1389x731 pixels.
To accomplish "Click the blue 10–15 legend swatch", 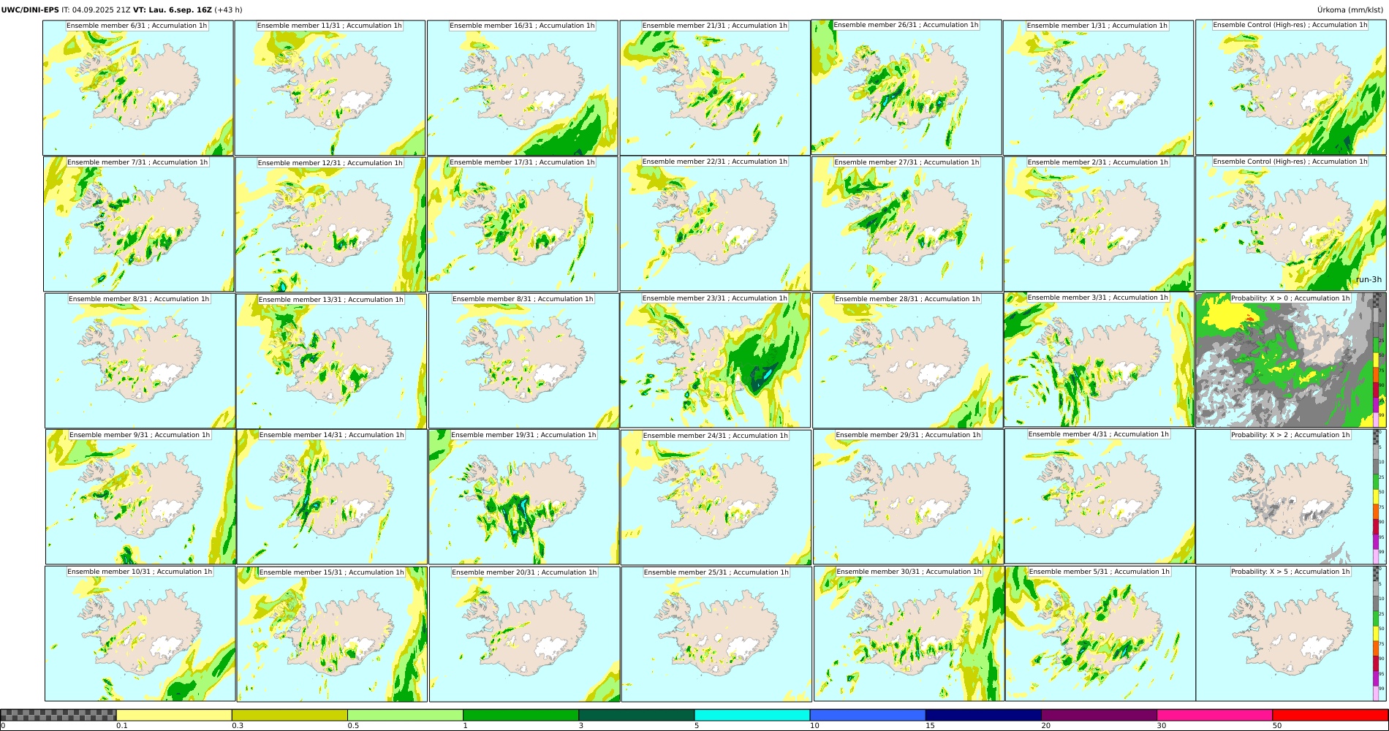I will [x=868, y=715].
